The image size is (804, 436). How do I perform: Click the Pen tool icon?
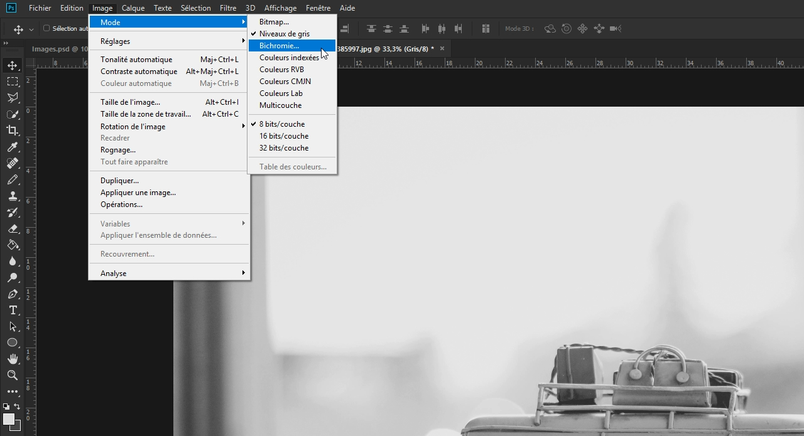click(12, 294)
